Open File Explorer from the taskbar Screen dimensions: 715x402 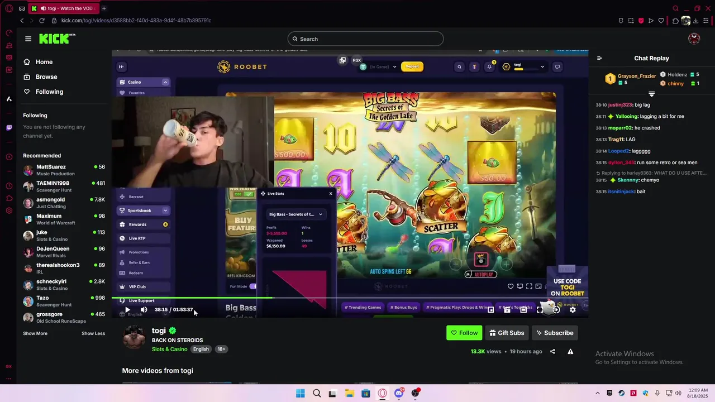tap(349, 393)
